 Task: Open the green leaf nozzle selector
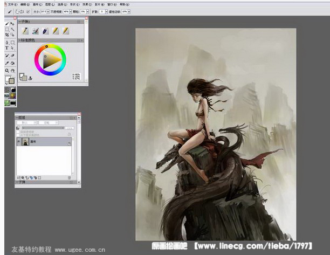[x=7, y=103]
